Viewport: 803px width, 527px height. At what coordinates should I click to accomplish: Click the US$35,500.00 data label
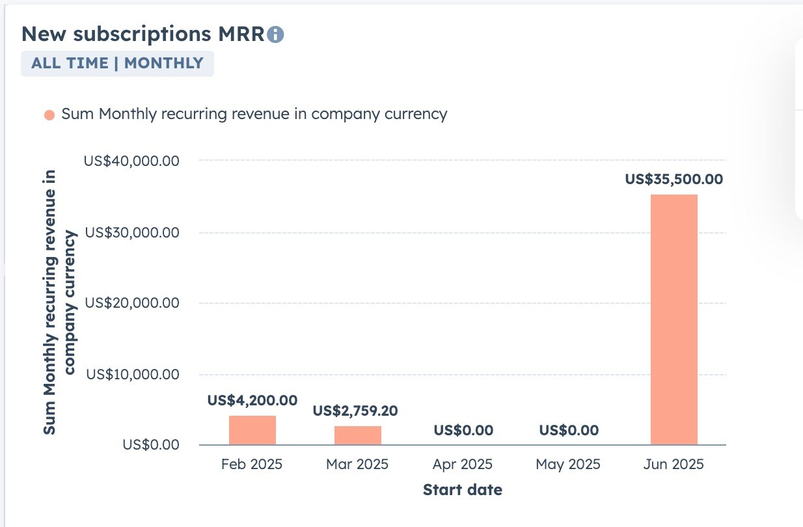click(x=674, y=180)
